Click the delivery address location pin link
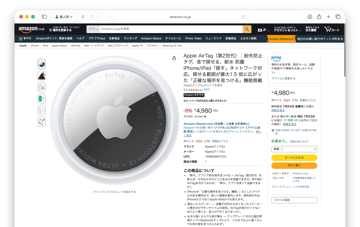 pyautogui.click(x=294, y=132)
